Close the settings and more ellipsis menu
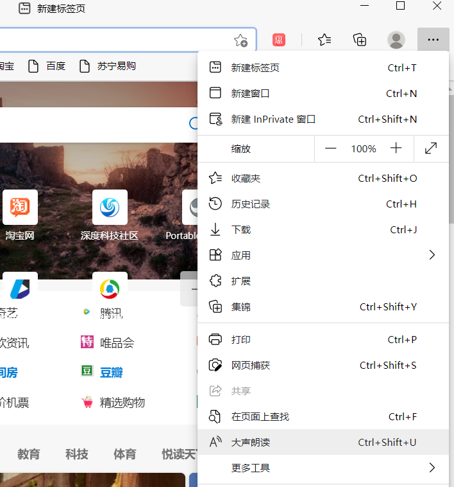 tap(433, 39)
